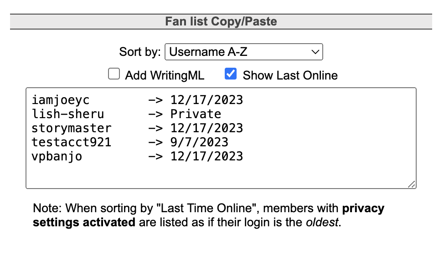The width and height of the screenshot is (444, 259).
Task: Click the Fan list Copy/Paste header
Action: click(221, 21)
